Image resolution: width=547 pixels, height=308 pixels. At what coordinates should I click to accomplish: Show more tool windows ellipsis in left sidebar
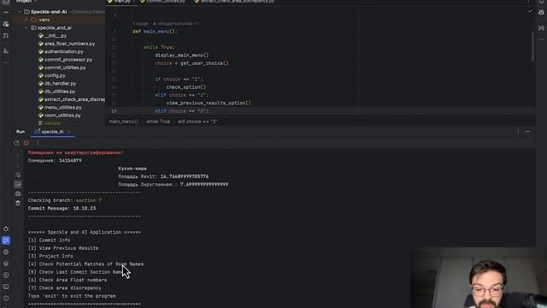tap(6, 63)
